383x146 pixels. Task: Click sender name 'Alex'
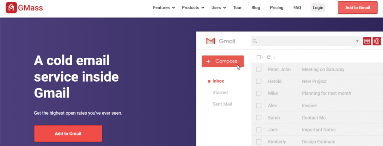272,106
